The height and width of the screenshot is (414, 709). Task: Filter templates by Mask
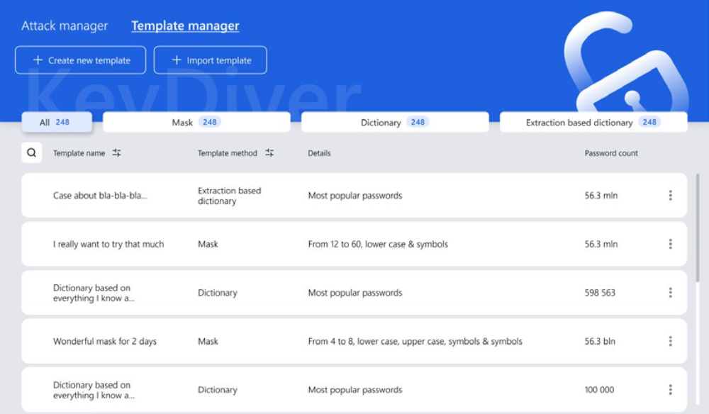[196, 122]
